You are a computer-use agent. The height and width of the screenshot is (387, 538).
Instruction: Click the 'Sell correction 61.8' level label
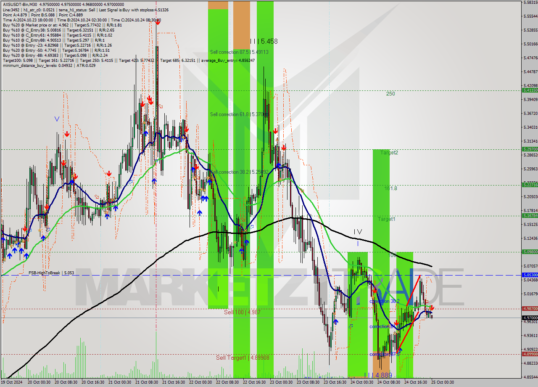(239, 114)
